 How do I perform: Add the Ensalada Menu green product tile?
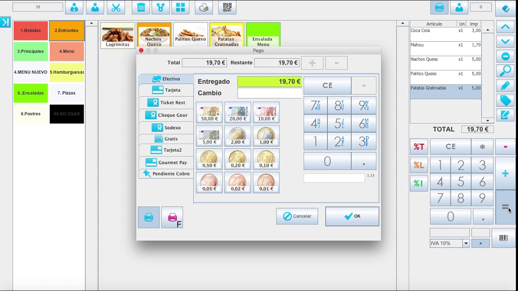[263, 36]
